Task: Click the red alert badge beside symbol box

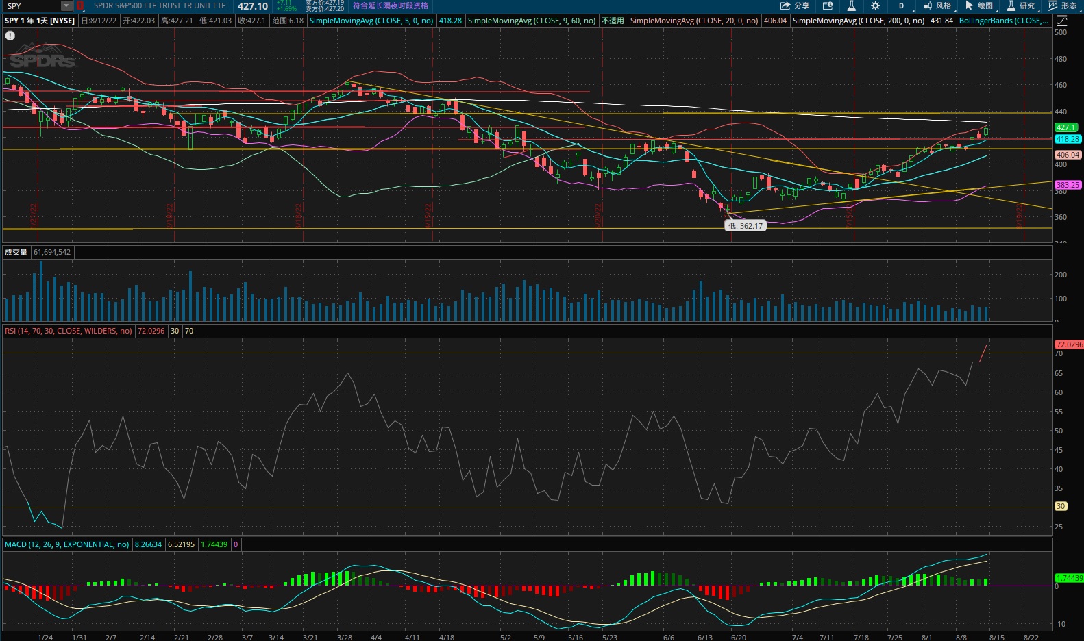Action: 79,5
